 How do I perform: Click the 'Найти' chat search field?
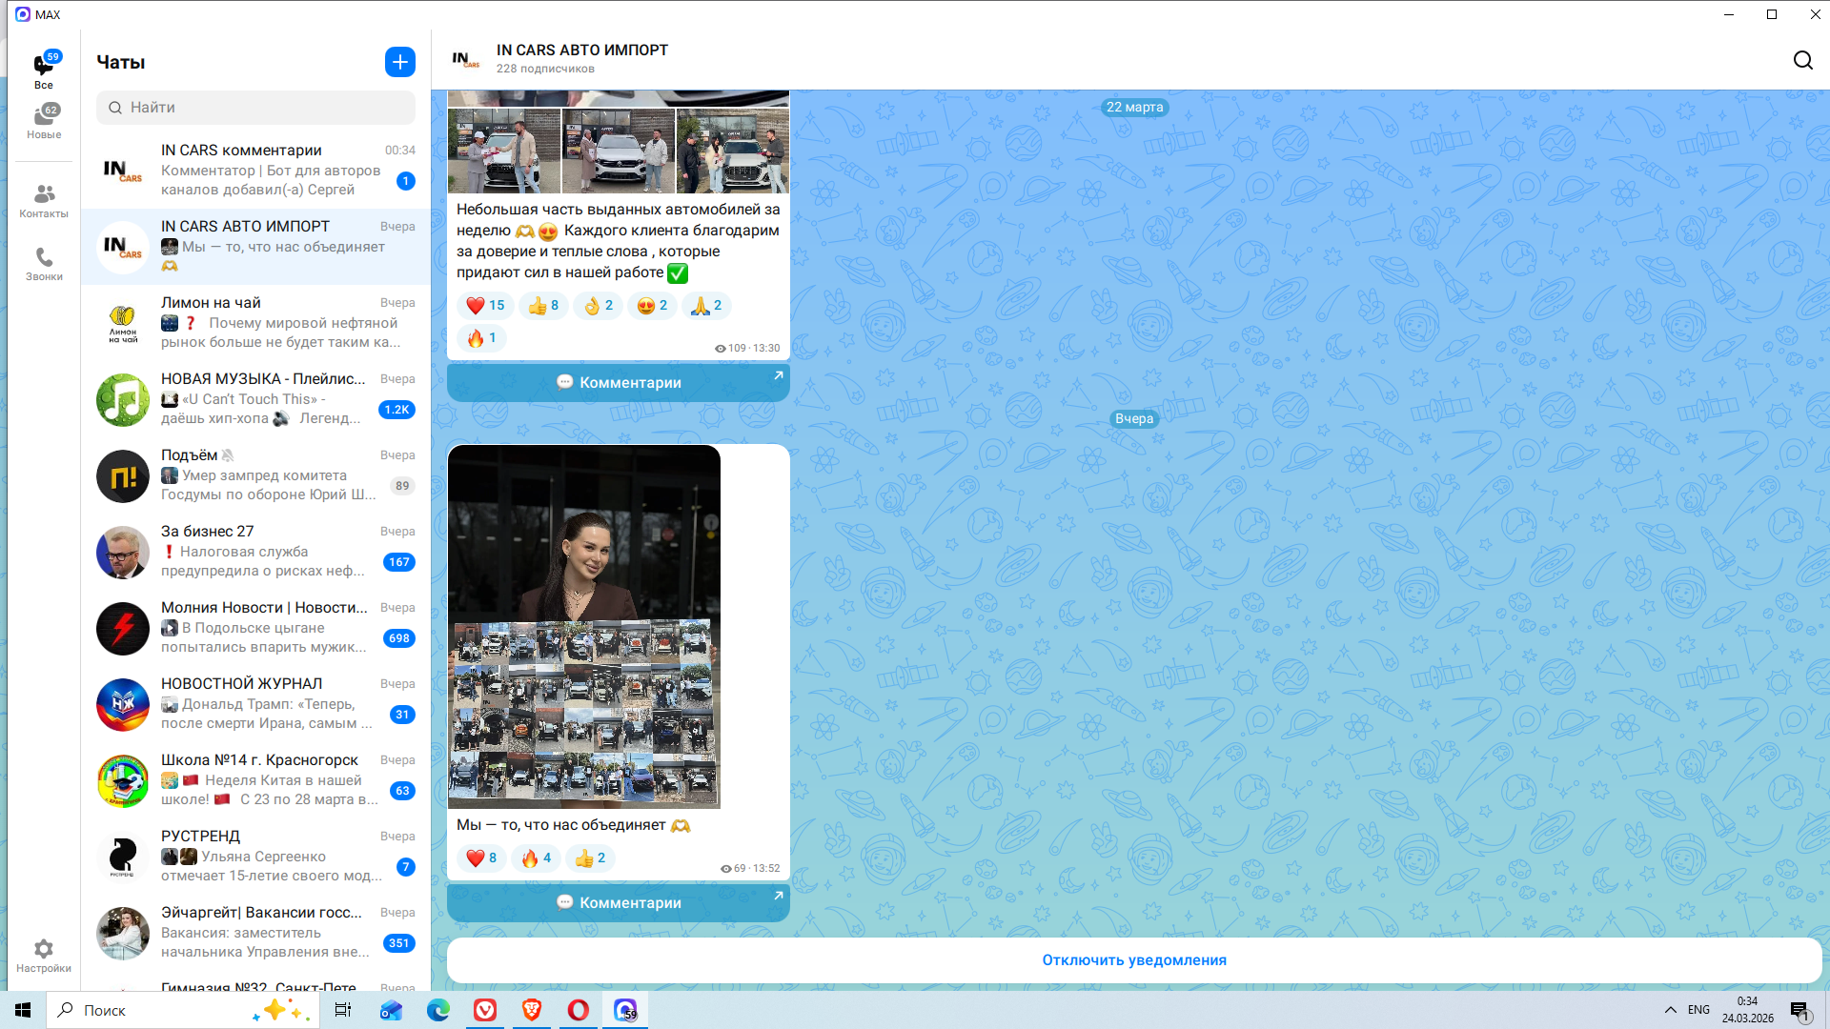pos(255,108)
